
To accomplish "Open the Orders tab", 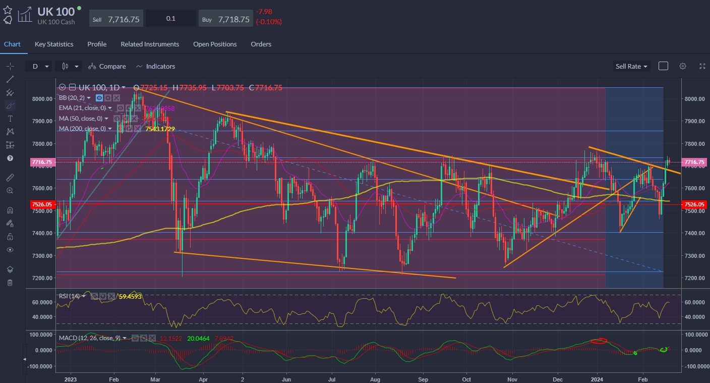I will click(261, 44).
